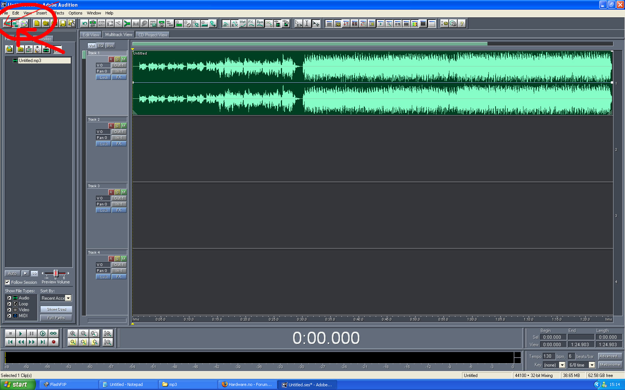This screenshot has height=390, width=625.
Task: Uncheck the MIDI file type checkbox
Action: click(x=9, y=316)
